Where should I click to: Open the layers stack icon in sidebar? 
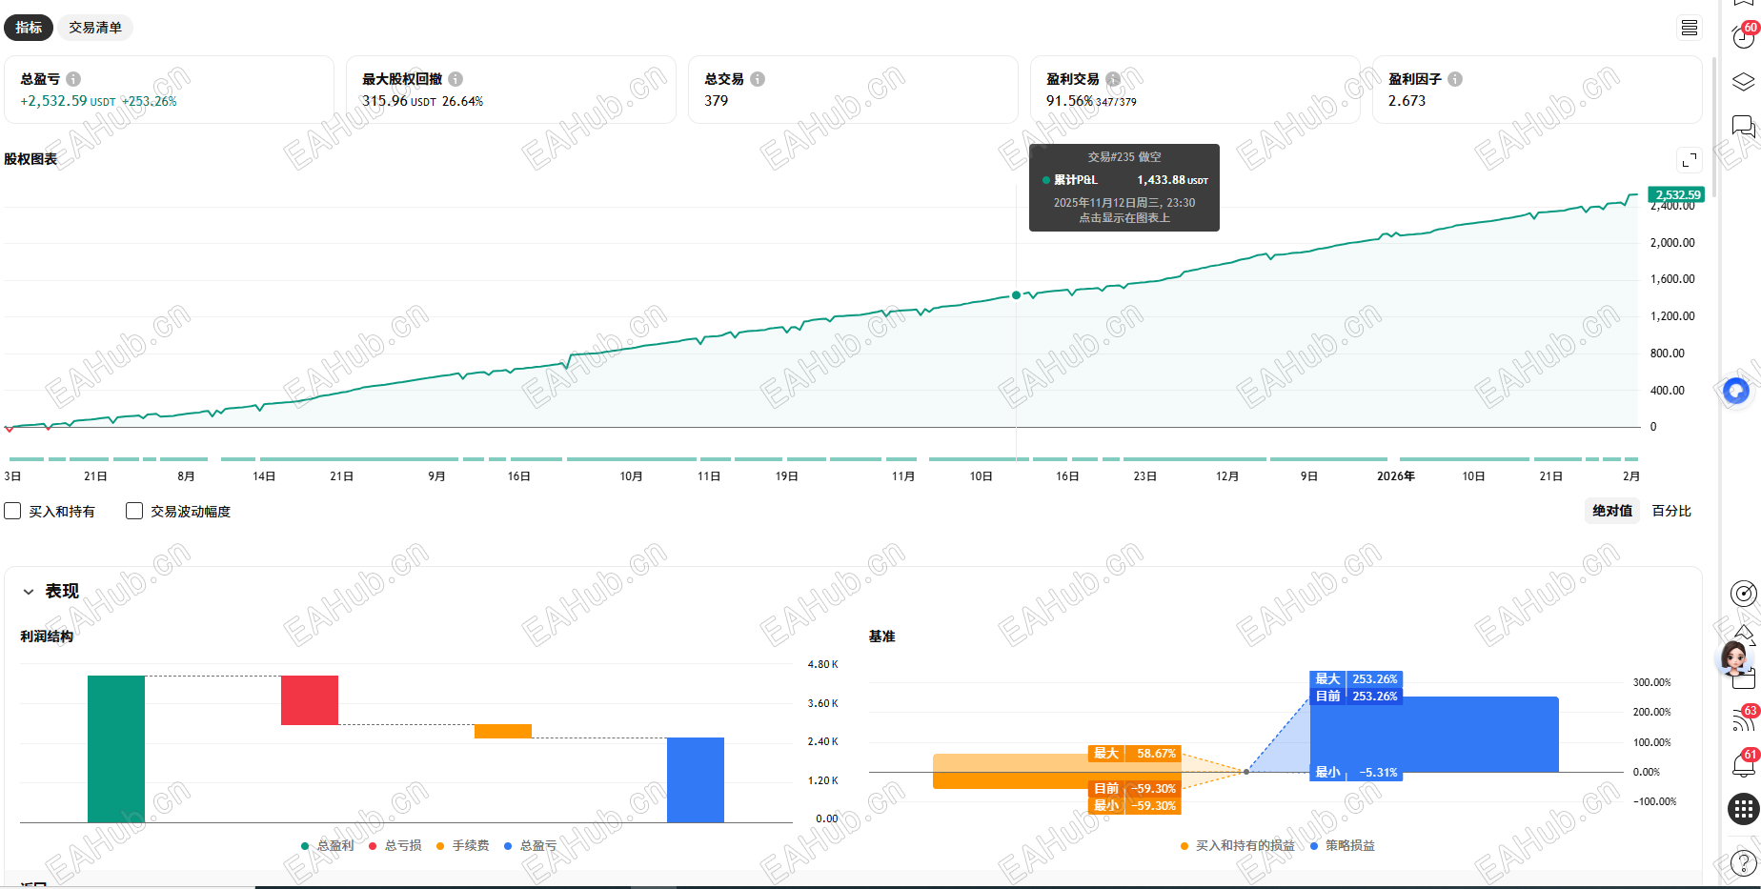pos(1743,82)
